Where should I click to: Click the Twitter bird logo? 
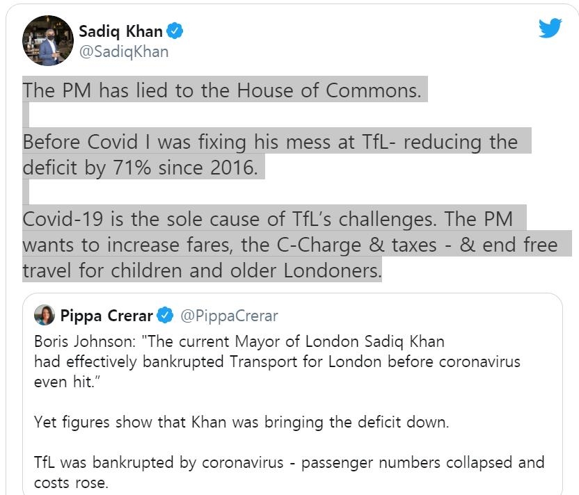550,28
